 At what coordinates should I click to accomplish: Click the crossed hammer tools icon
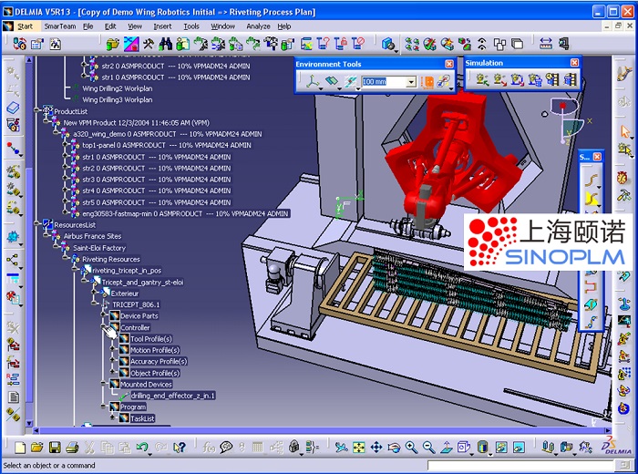[148, 44]
